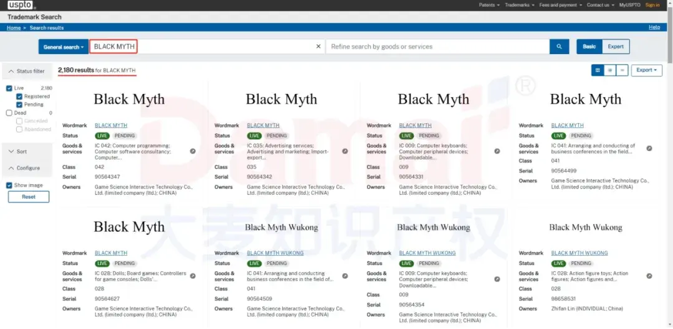Screen dimensions: 673x329
Task: Switch to grid view layout icon
Action: click(598, 70)
